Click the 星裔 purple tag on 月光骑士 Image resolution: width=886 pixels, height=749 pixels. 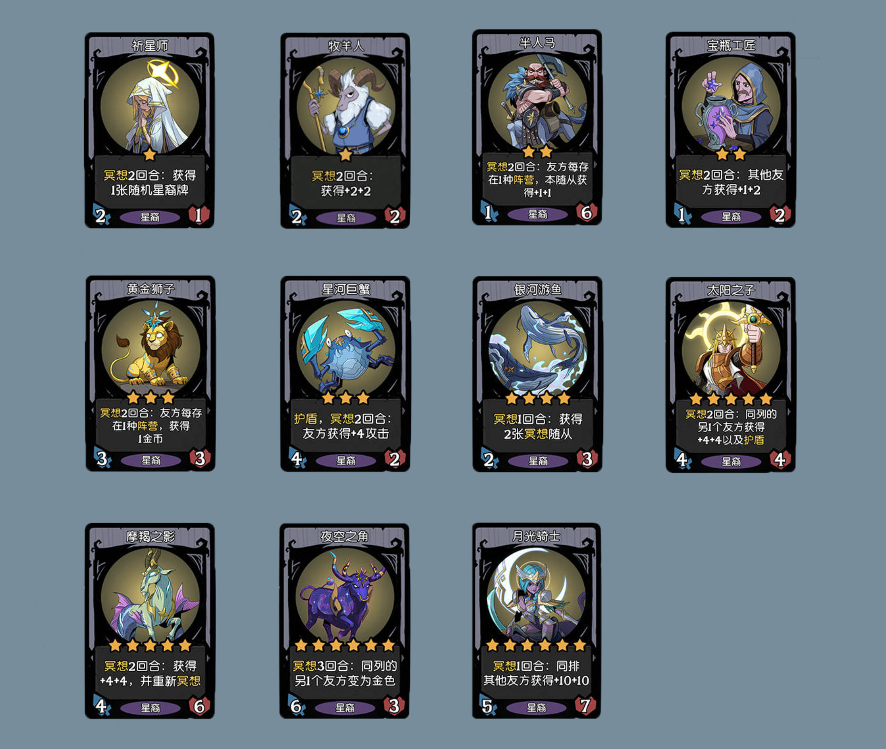pyautogui.click(x=536, y=707)
